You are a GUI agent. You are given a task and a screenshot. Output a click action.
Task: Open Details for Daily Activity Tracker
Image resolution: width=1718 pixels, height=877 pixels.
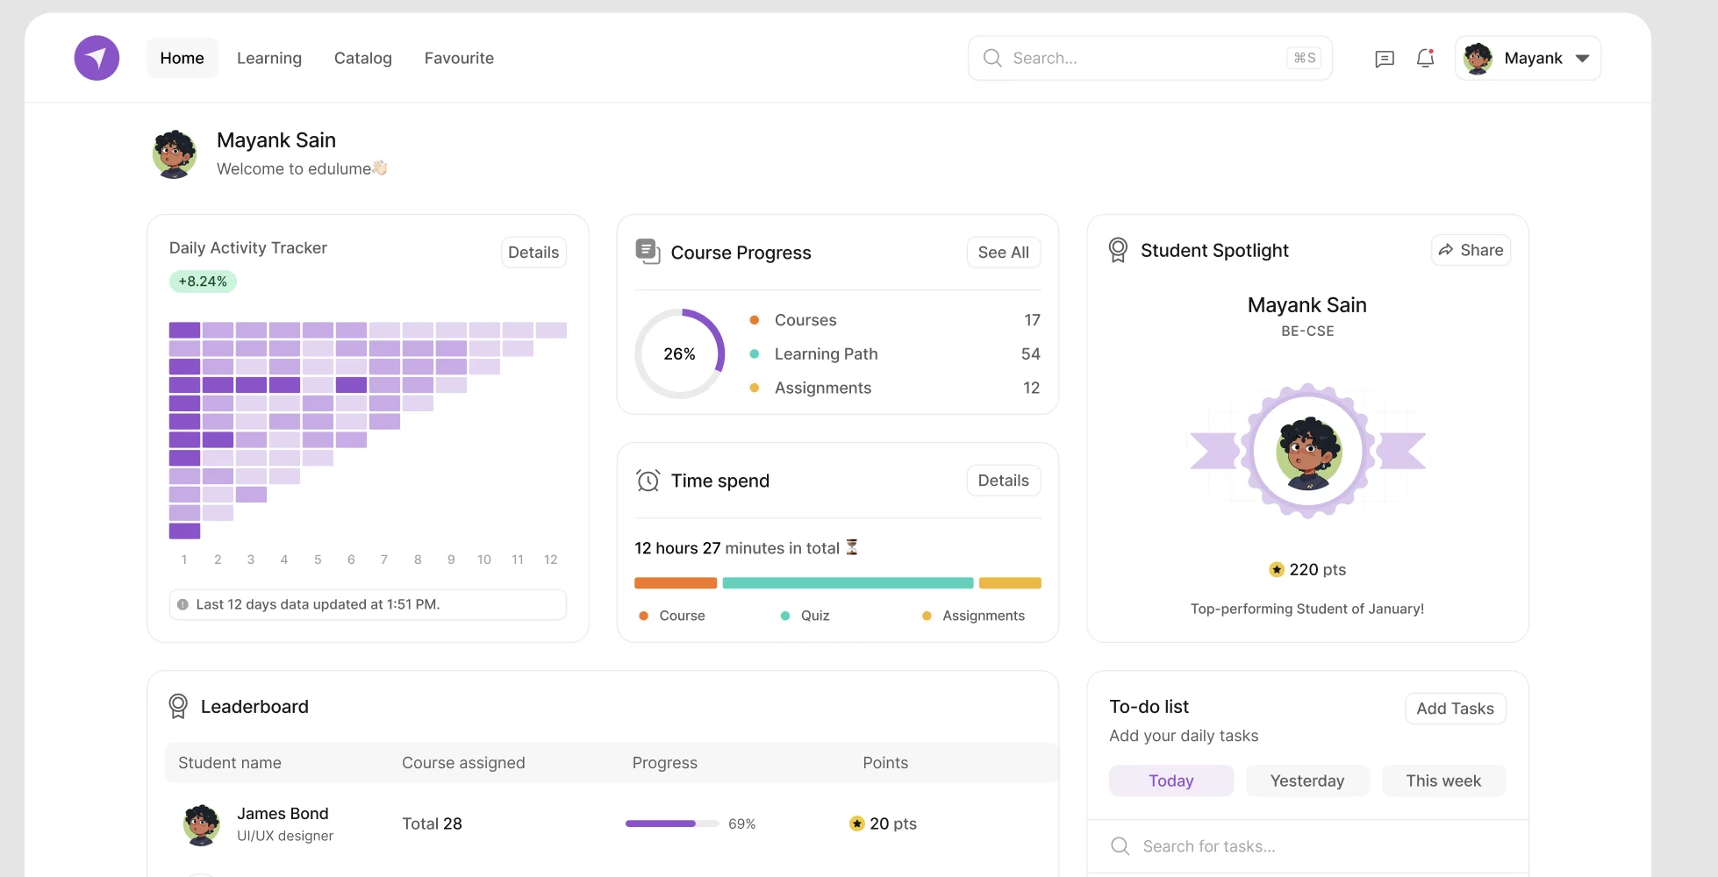pos(533,253)
